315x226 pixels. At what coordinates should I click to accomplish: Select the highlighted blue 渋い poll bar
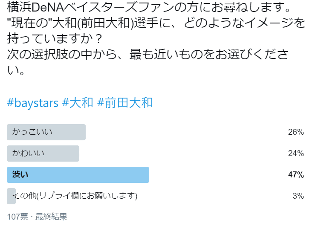point(78,174)
